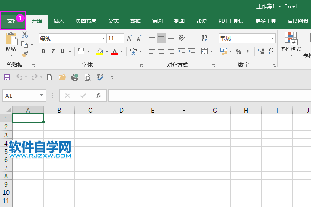Increase font size with large A
The height and width of the screenshot is (207, 311).
click(129, 38)
